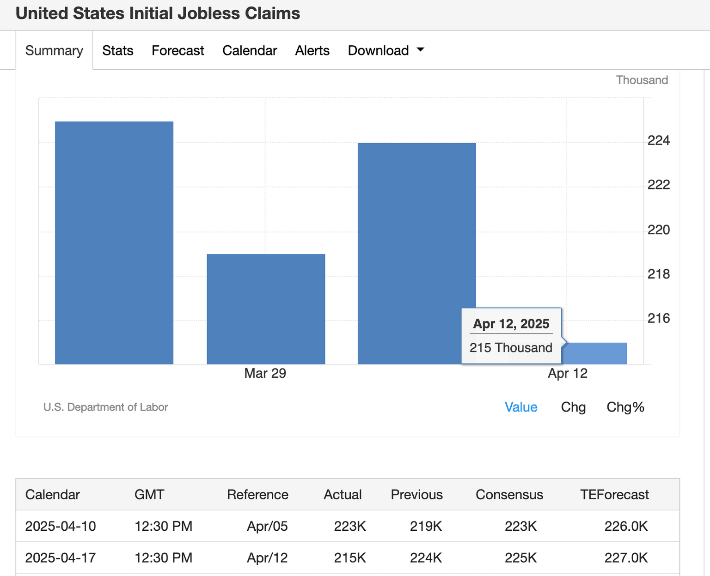Click the Apr 12, 2025 tooltip

click(x=511, y=335)
